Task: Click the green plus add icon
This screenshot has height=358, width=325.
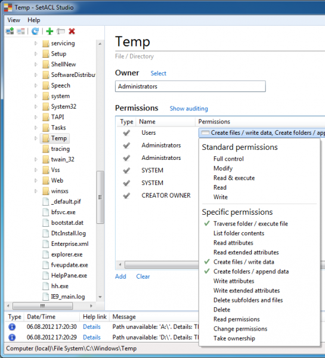Action: [49, 31]
